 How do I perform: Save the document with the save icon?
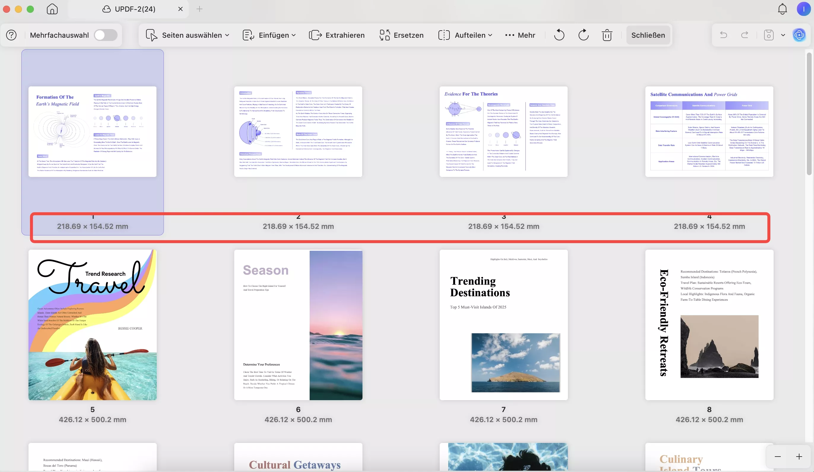tap(769, 35)
